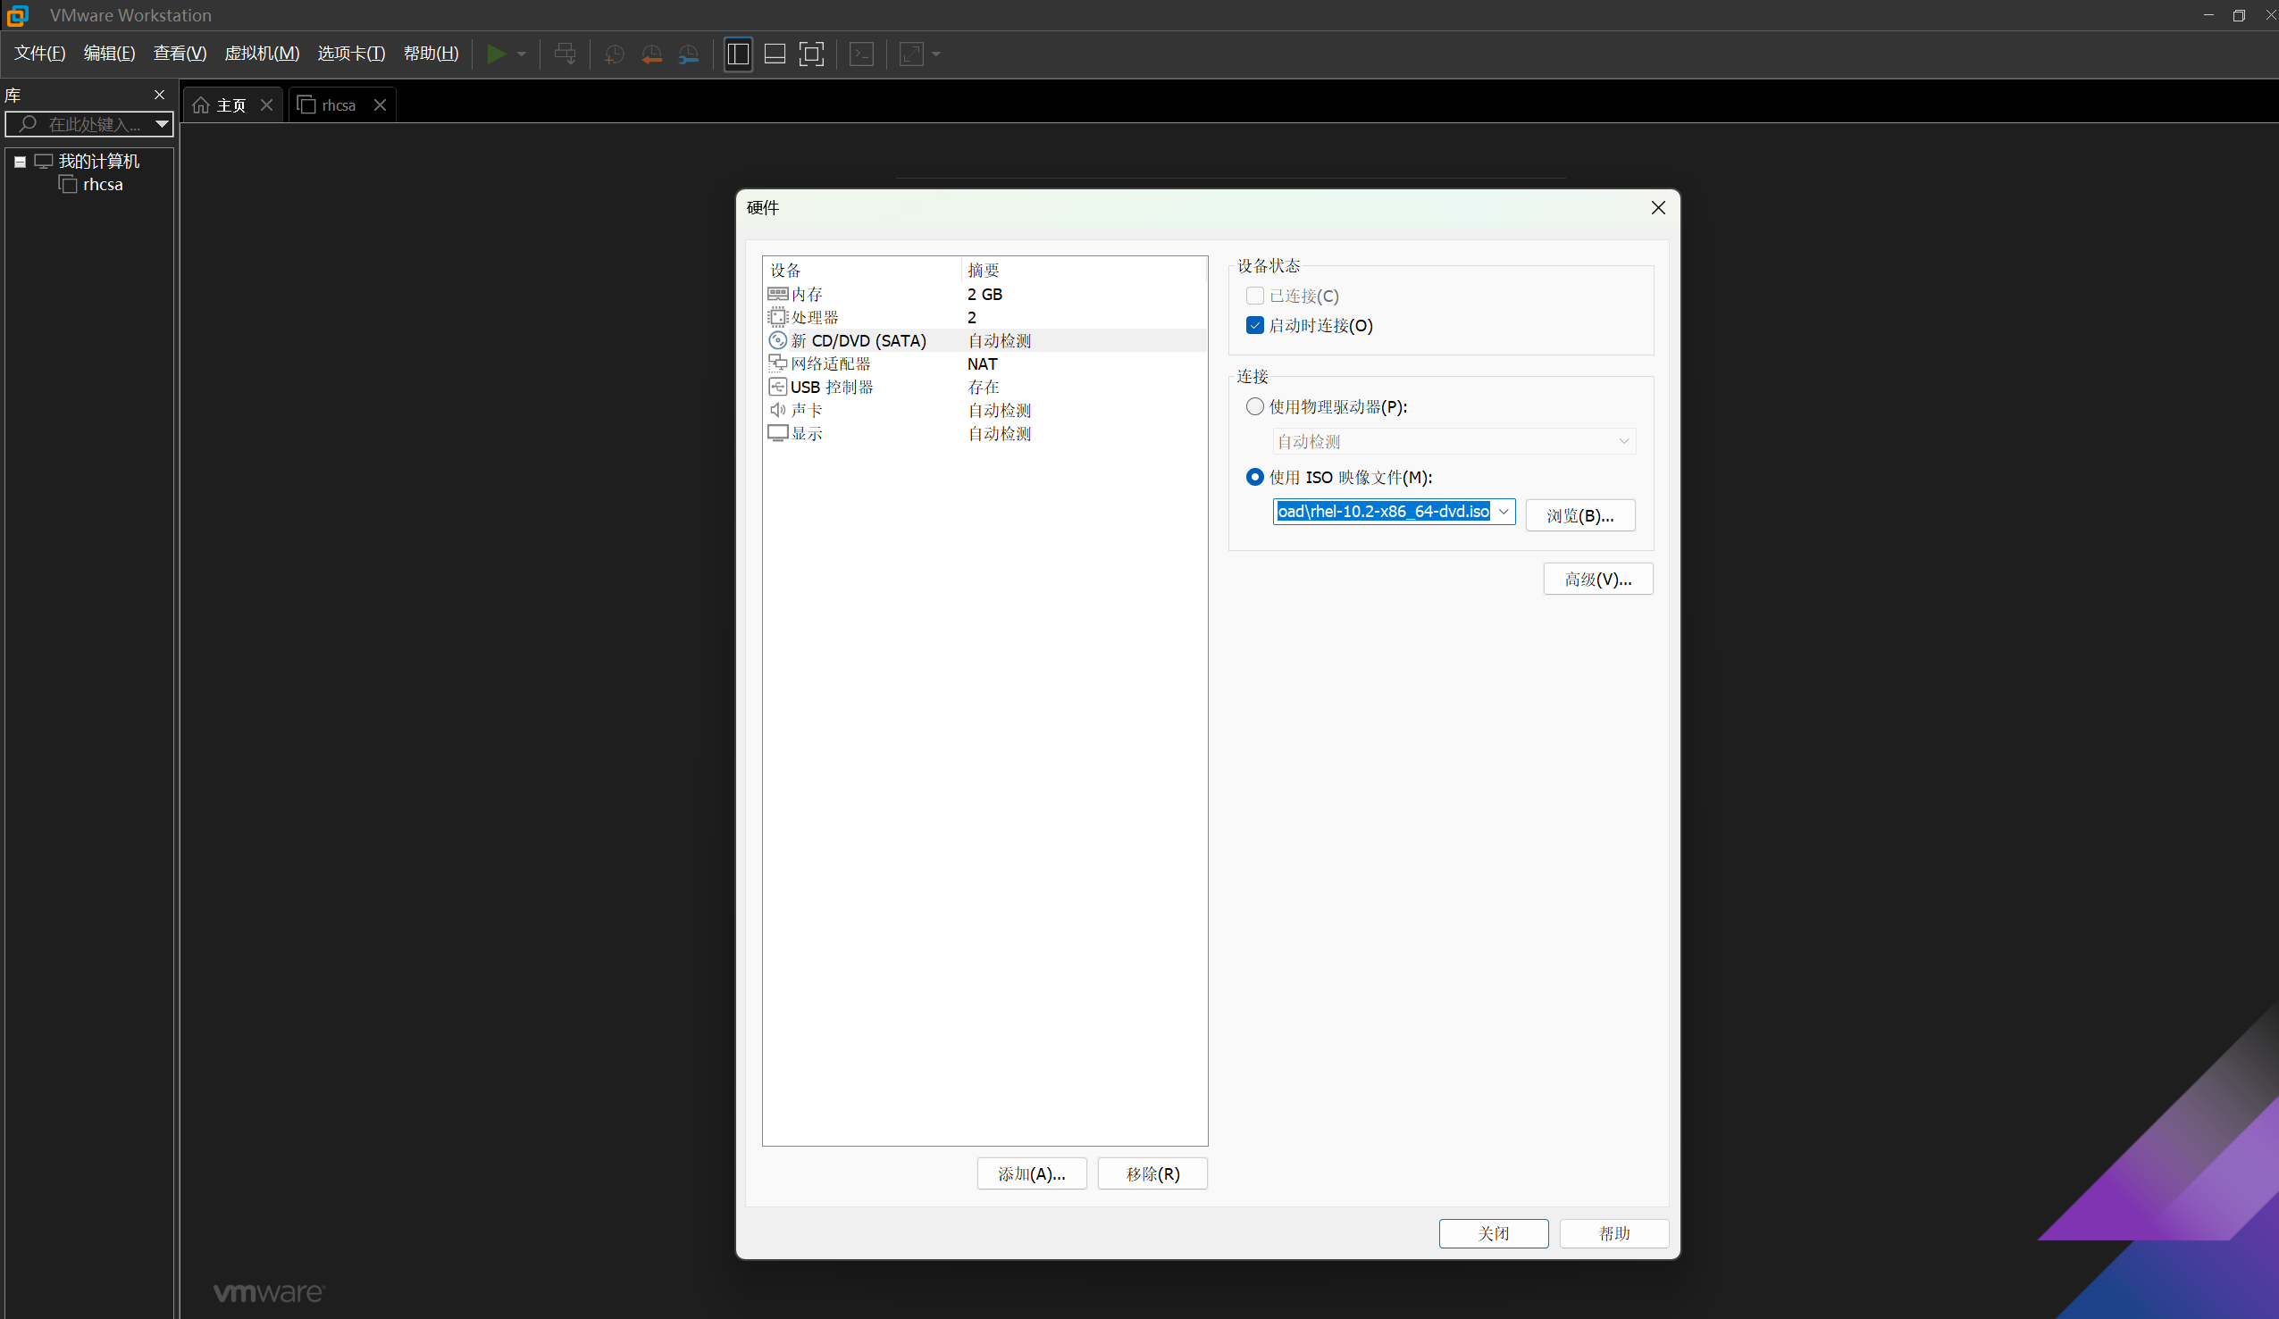The image size is (2279, 1319).
Task: Click the 内存 memory device icon
Action: (x=778, y=294)
